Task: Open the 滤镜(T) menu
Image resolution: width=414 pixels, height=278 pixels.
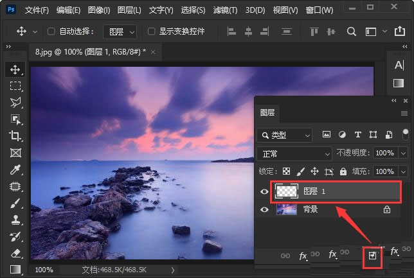Action: pos(224,10)
